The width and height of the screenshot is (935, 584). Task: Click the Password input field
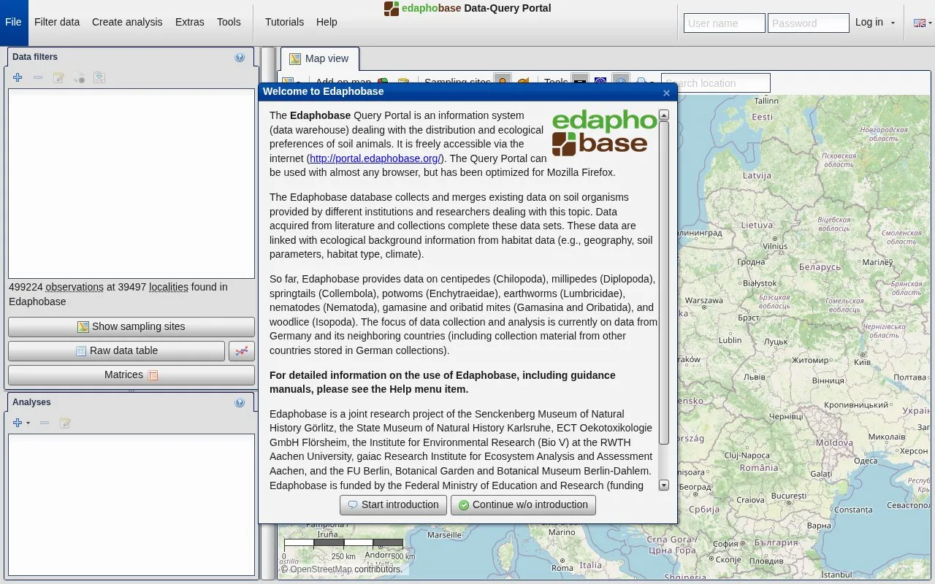tap(809, 23)
